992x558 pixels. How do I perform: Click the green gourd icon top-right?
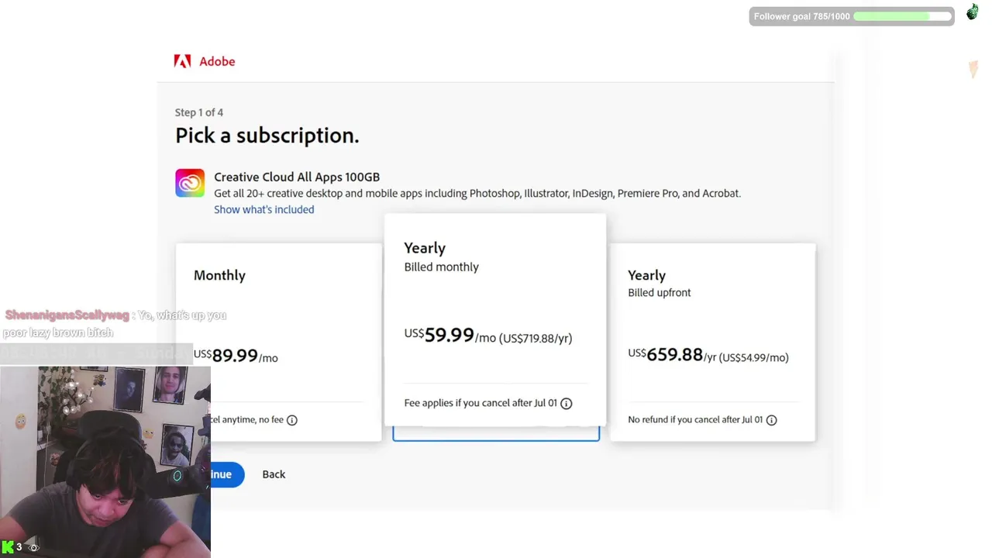click(x=972, y=12)
